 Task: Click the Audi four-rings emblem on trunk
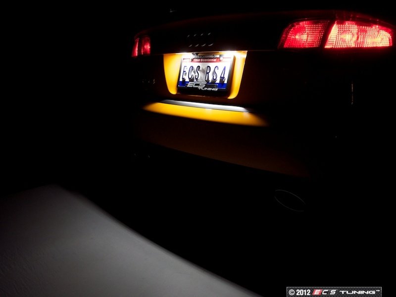pyautogui.click(x=200, y=40)
